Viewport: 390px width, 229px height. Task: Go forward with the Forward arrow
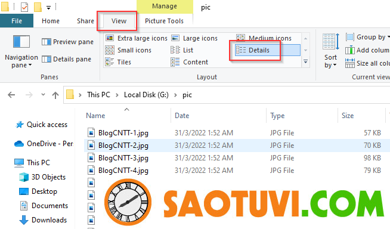pyautogui.click(x=29, y=95)
